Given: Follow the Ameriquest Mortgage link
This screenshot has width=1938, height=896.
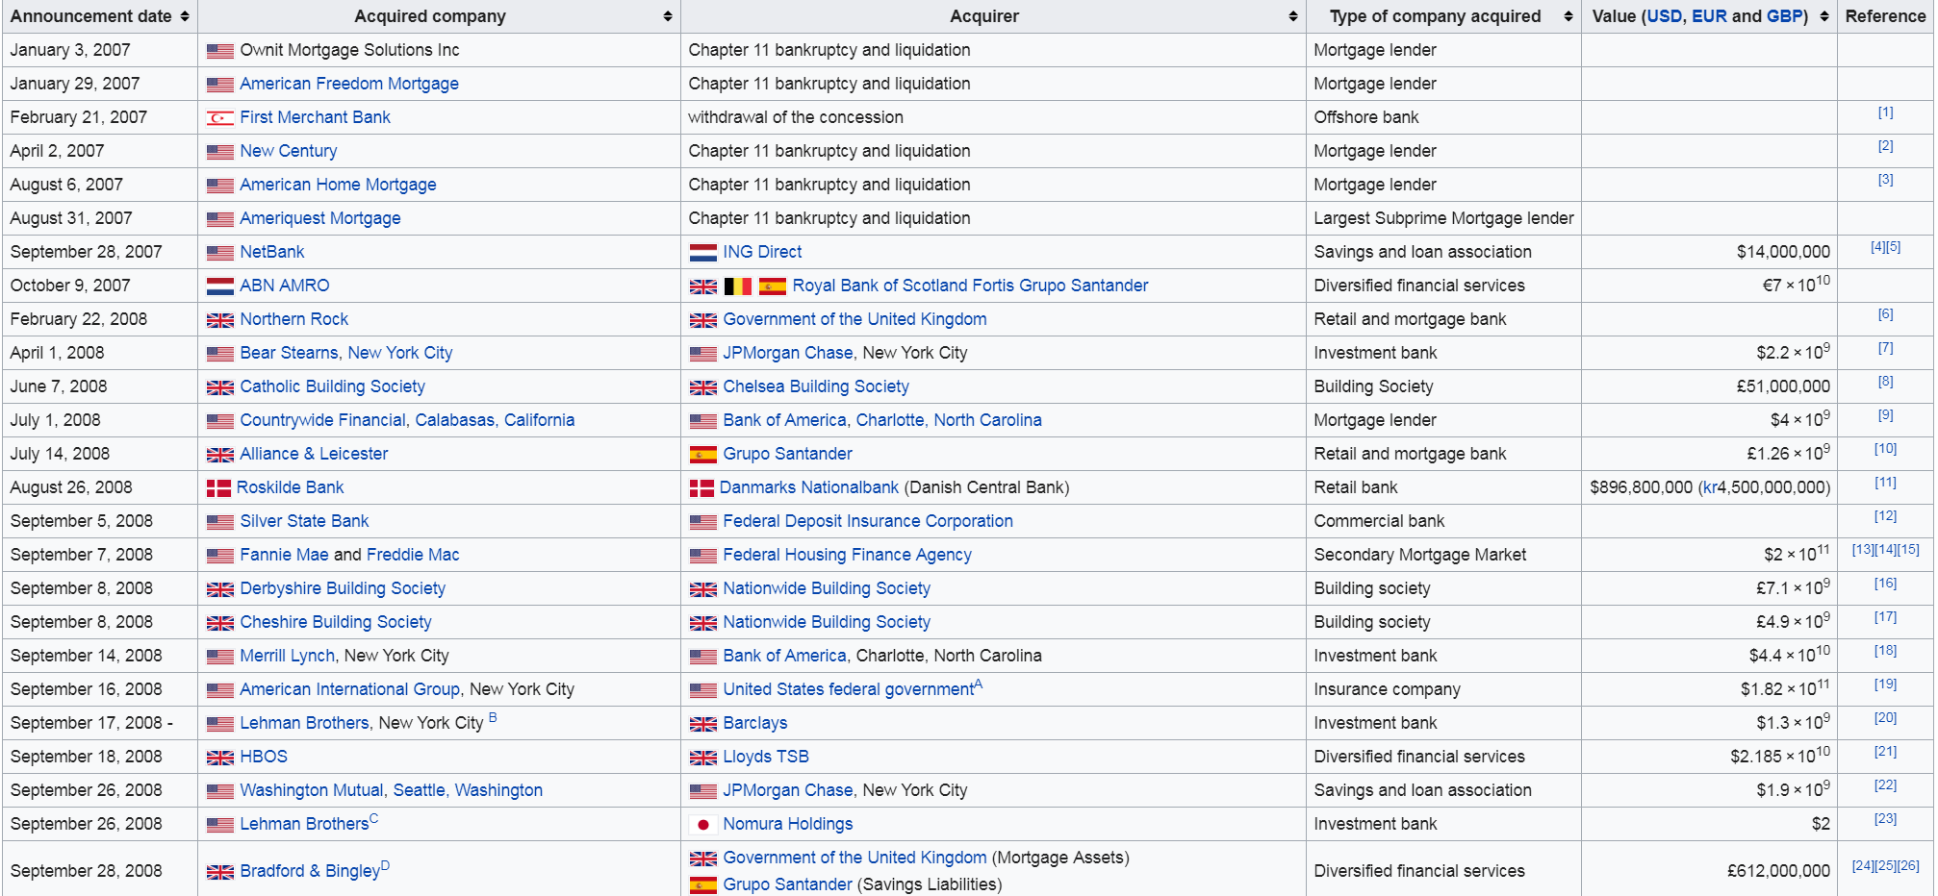Looking at the screenshot, I should [x=320, y=218].
